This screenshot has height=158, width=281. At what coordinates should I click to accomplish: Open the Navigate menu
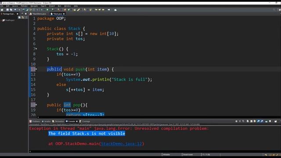[x=34, y=6]
